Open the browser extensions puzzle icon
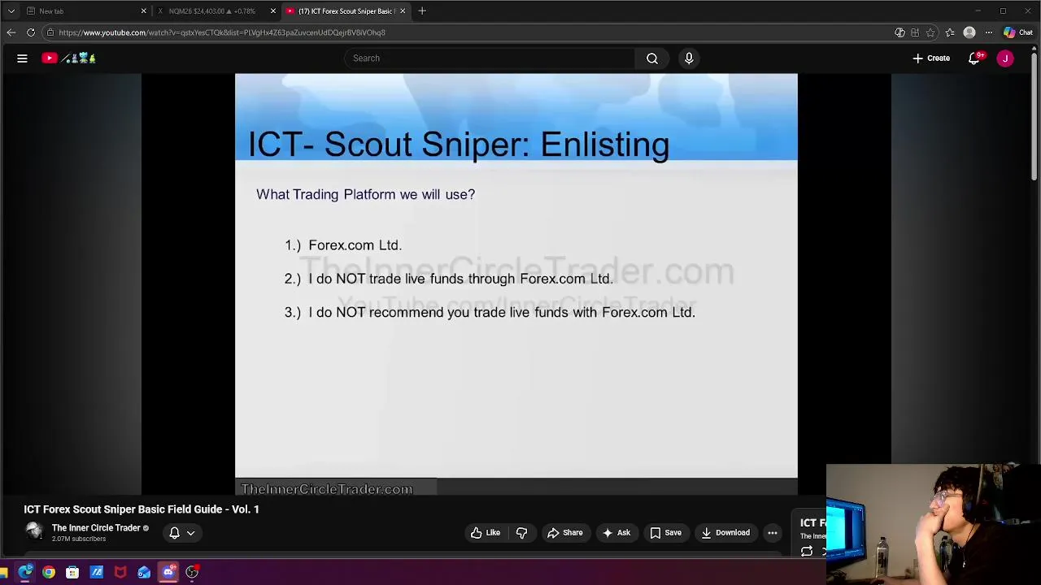The image size is (1041, 585). point(915,32)
